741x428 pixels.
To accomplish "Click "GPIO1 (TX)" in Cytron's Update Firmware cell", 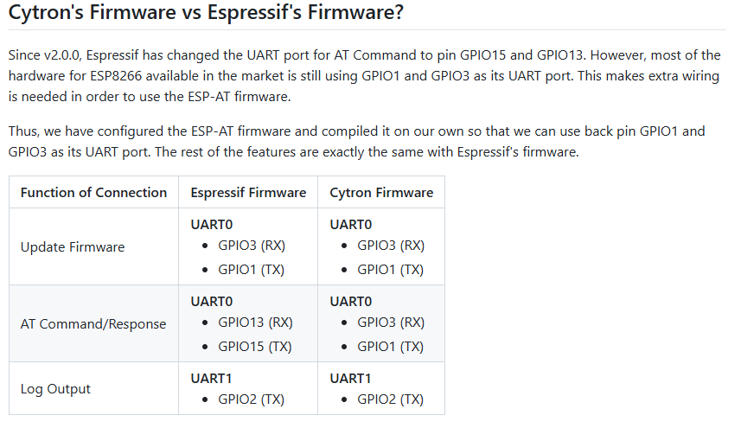I will 390,270.
